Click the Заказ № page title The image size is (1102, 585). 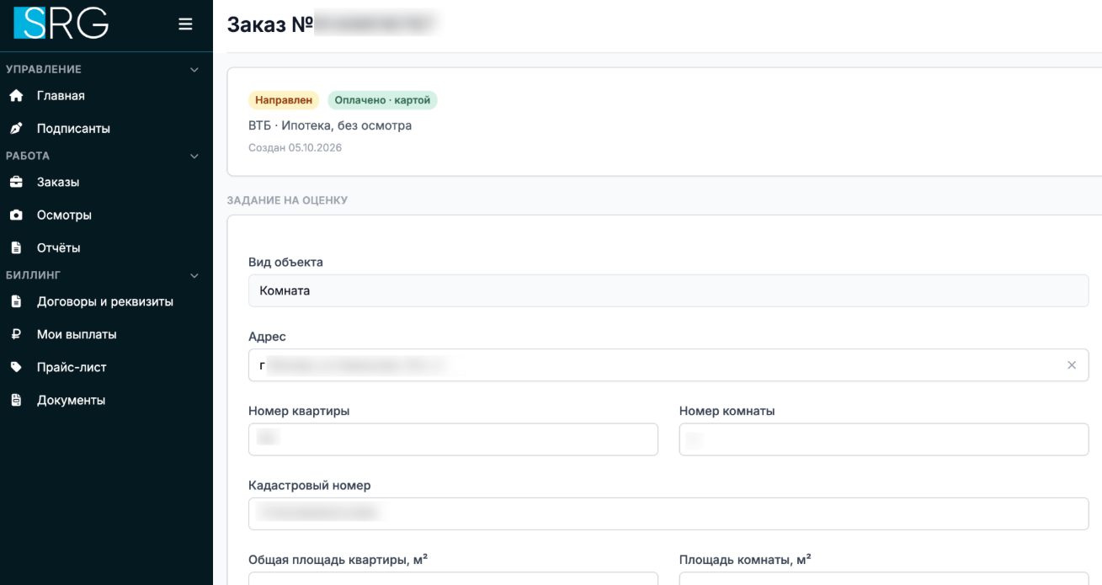click(269, 25)
